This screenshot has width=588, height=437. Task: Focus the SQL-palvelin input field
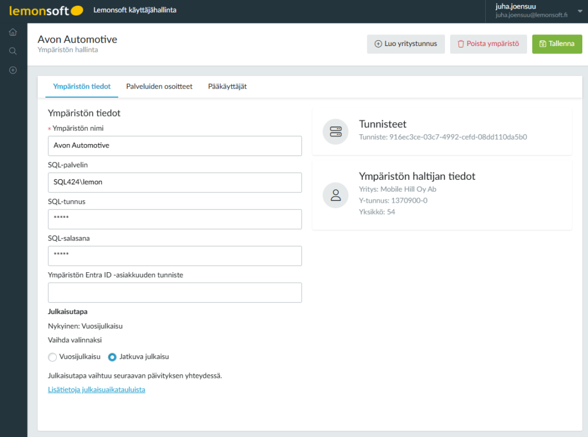pos(175,182)
